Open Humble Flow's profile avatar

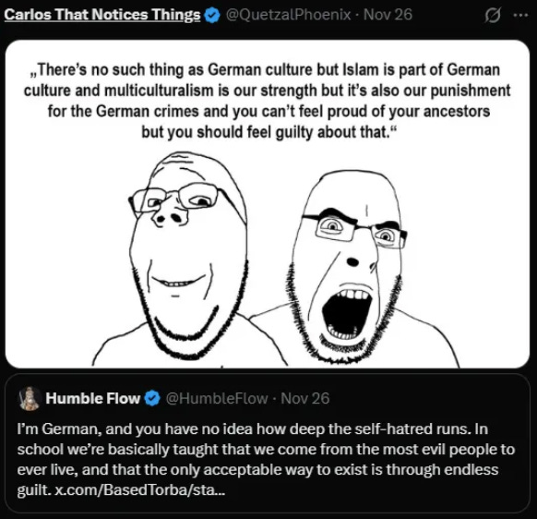pyautogui.click(x=30, y=398)
